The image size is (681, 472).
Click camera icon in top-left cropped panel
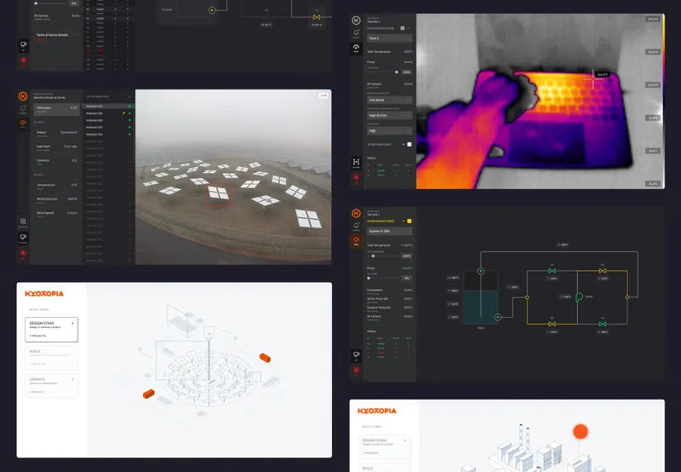click(24, 44)
